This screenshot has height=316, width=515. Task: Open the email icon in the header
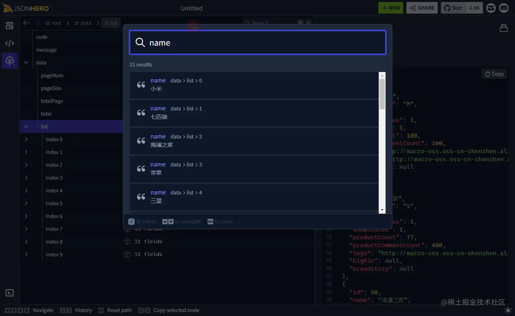tap(491, 8)
